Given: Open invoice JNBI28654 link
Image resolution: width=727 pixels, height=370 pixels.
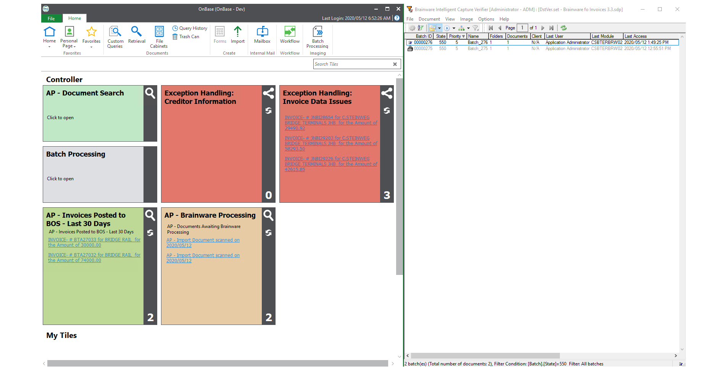Looking at the screenshot, I should coord(331,123).
